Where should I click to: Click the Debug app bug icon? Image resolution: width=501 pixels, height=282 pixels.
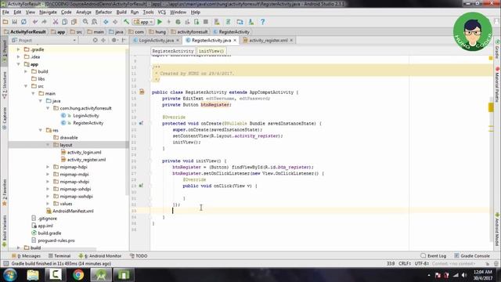178,22
